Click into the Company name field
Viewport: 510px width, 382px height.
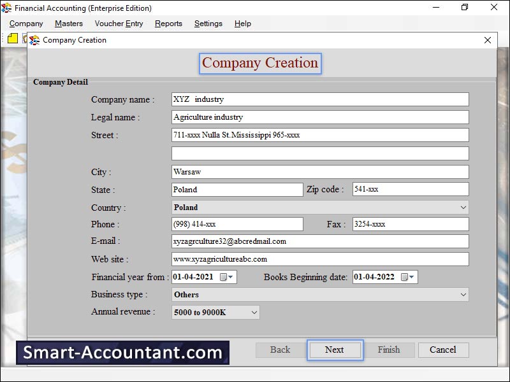point(320,99)
